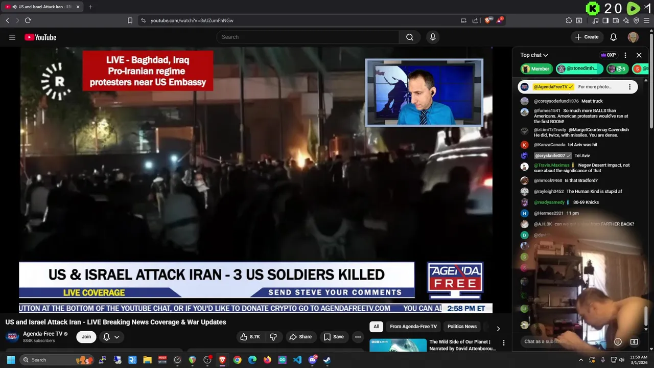This screenshot has width=654, height=368.
Task: Select the Politics News chip
Action: tap(462, 327)
